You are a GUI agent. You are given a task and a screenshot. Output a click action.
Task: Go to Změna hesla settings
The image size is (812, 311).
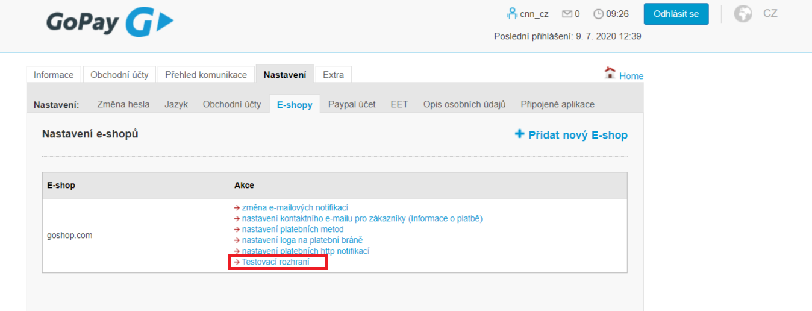[x=123, y=104]
